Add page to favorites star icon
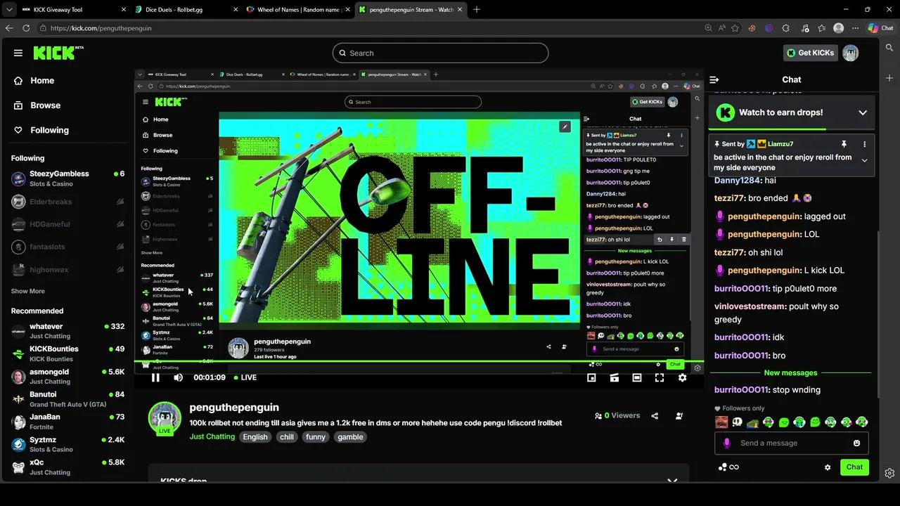 click(x=735, y=28)
